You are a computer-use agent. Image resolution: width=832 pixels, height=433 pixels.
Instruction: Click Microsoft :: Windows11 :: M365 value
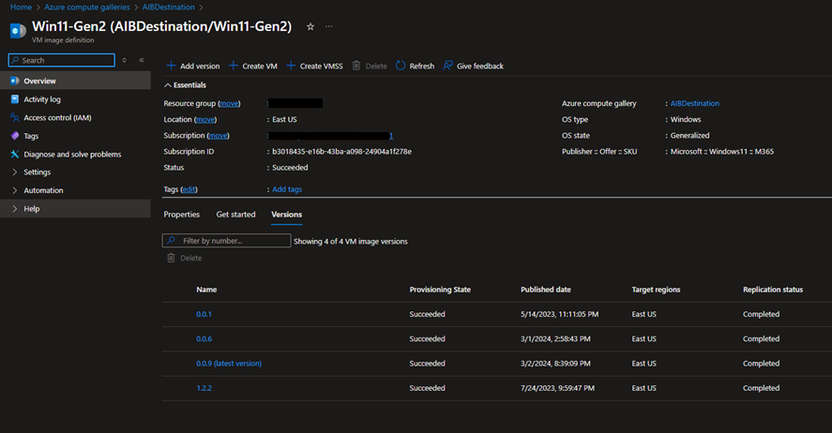(721, 152)
